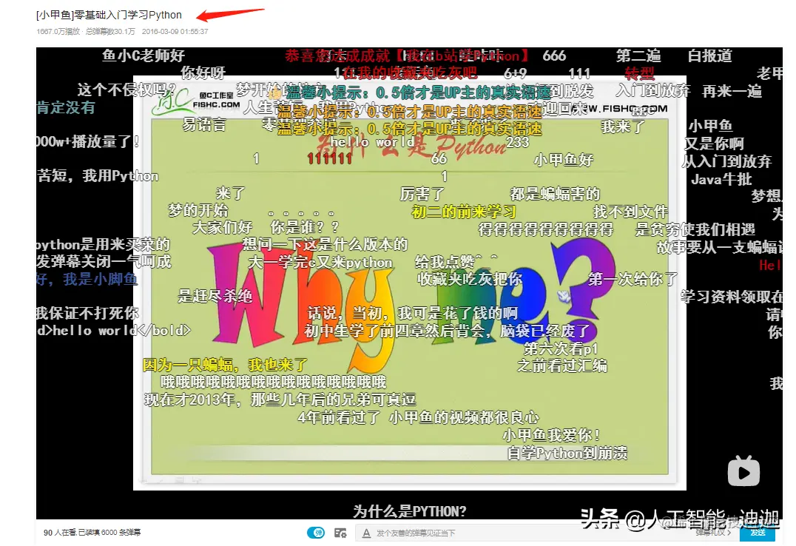Click the blue 发送 send button
The width and height of the screenshot is (796, 546).
point(757,533)
